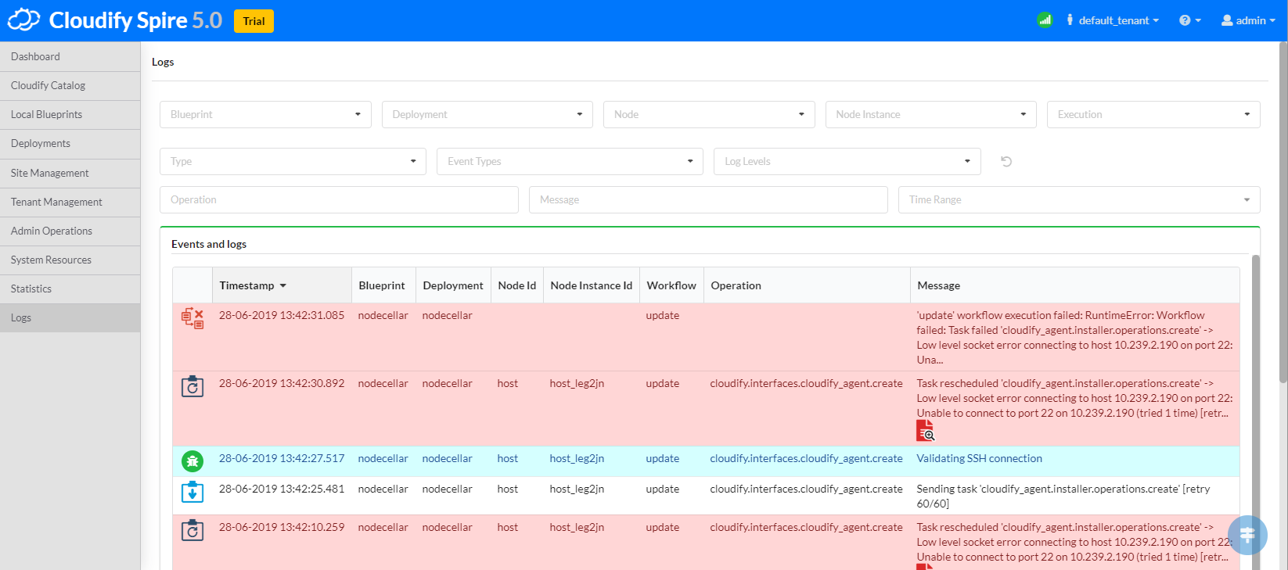Open the Type filter dropdown
Screen dimensions: 1288x570
click(x=293, y=161)
